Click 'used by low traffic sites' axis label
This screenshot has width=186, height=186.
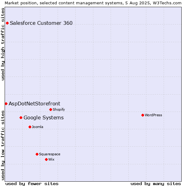(x=3, y=145)
